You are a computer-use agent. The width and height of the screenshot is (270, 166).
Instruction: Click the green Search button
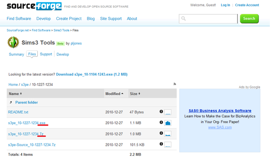click(x=249, y=18)
